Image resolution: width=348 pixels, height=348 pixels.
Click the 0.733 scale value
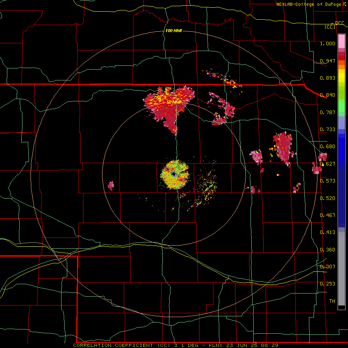pos(328,130)
